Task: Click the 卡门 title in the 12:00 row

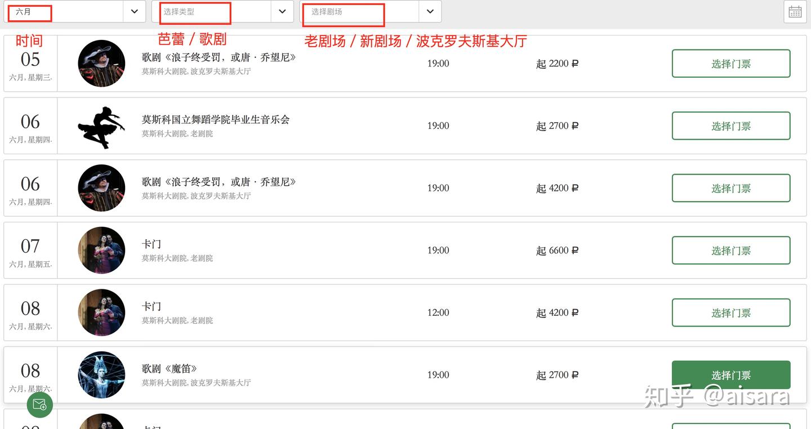Action: [x=151, y=306]
